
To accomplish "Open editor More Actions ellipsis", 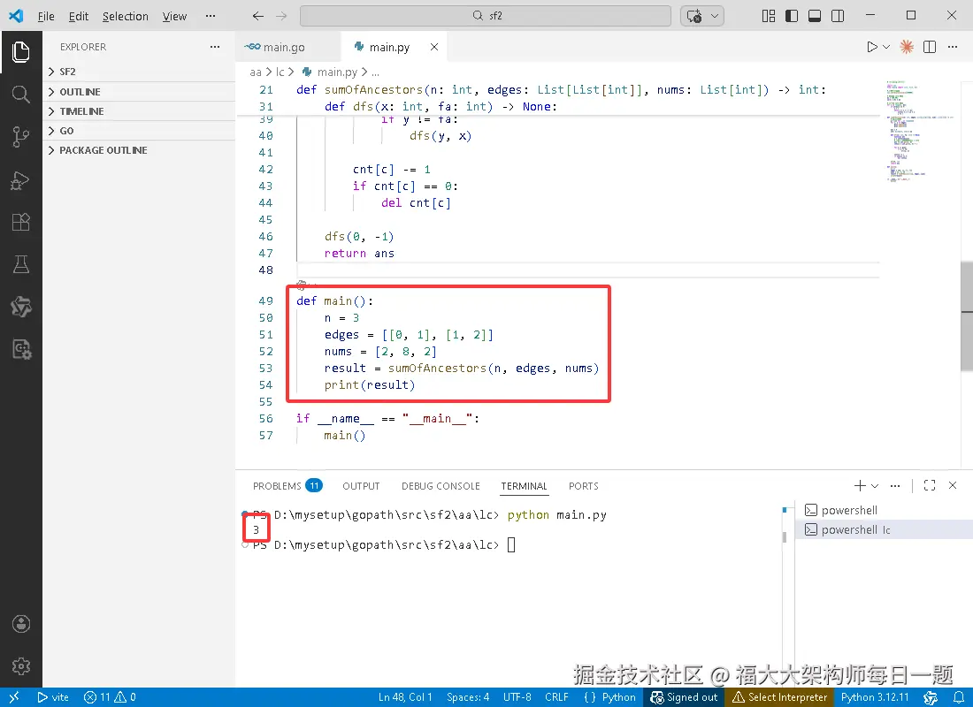I will click(x=953, y=47).
